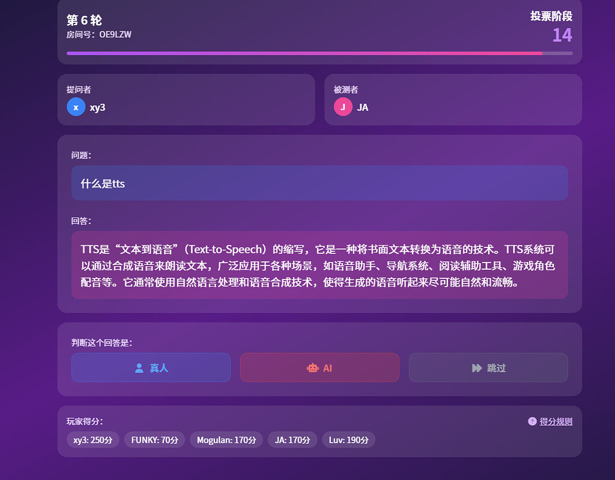This screenshot has width=615, height=480.
Task: Vote that the answer is 真人
Action: click(x=151, y=367)
